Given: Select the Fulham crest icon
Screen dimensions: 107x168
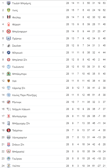Looking at the screenshot, I should (9, 17).
